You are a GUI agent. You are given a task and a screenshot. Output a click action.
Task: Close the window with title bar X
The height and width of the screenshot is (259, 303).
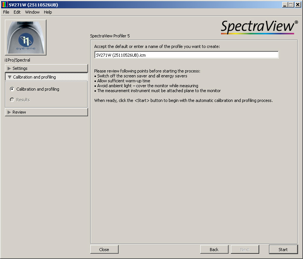tap(298, 5)
